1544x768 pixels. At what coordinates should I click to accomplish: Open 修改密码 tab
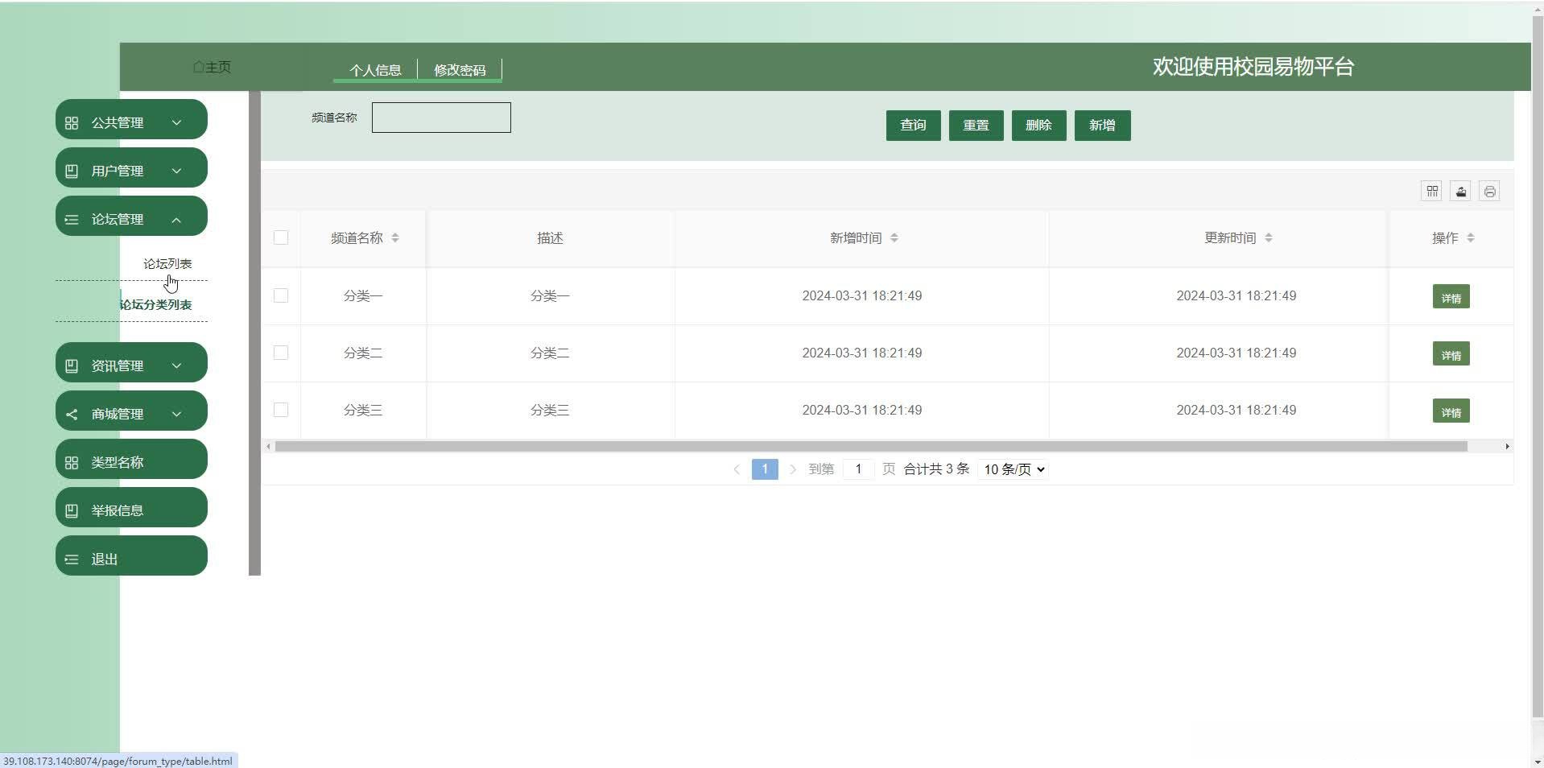point(460,70)
